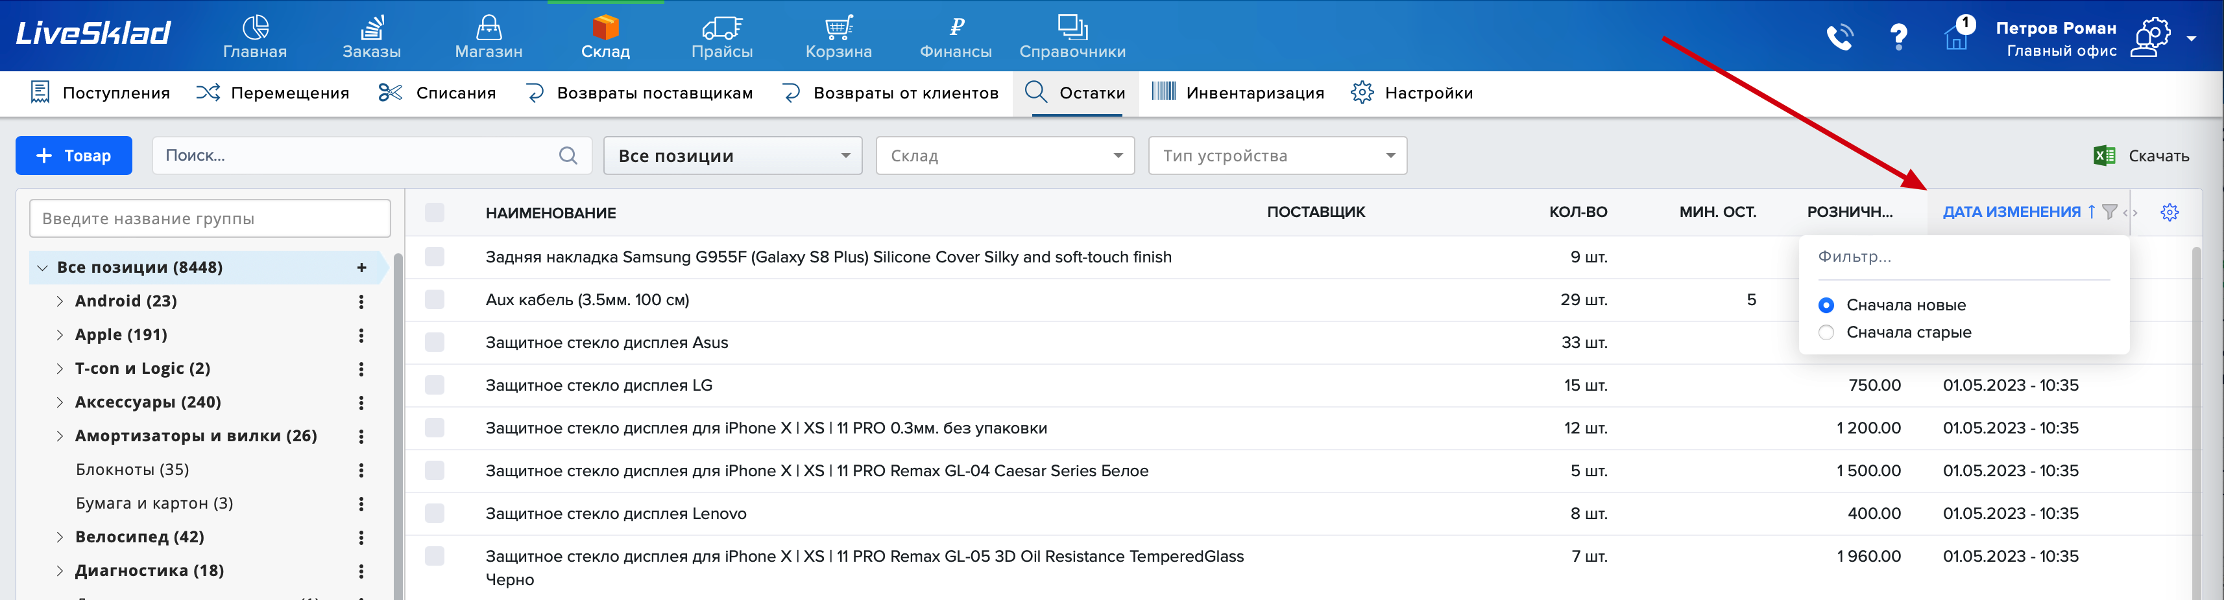Image resolution: width=2224 pixels, height=600 pixels.
Task: Switch to the Списания tab
Action: (x=437, y=93)
